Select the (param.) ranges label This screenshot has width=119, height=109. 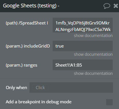coord(21,65)
